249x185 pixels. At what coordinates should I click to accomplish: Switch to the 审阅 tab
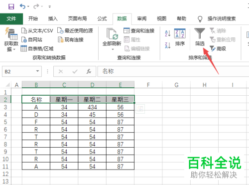coord(142,18)
